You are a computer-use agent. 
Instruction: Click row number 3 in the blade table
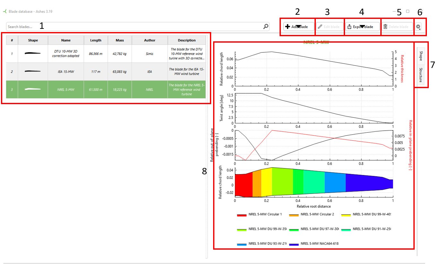click(x=12, y=89)
